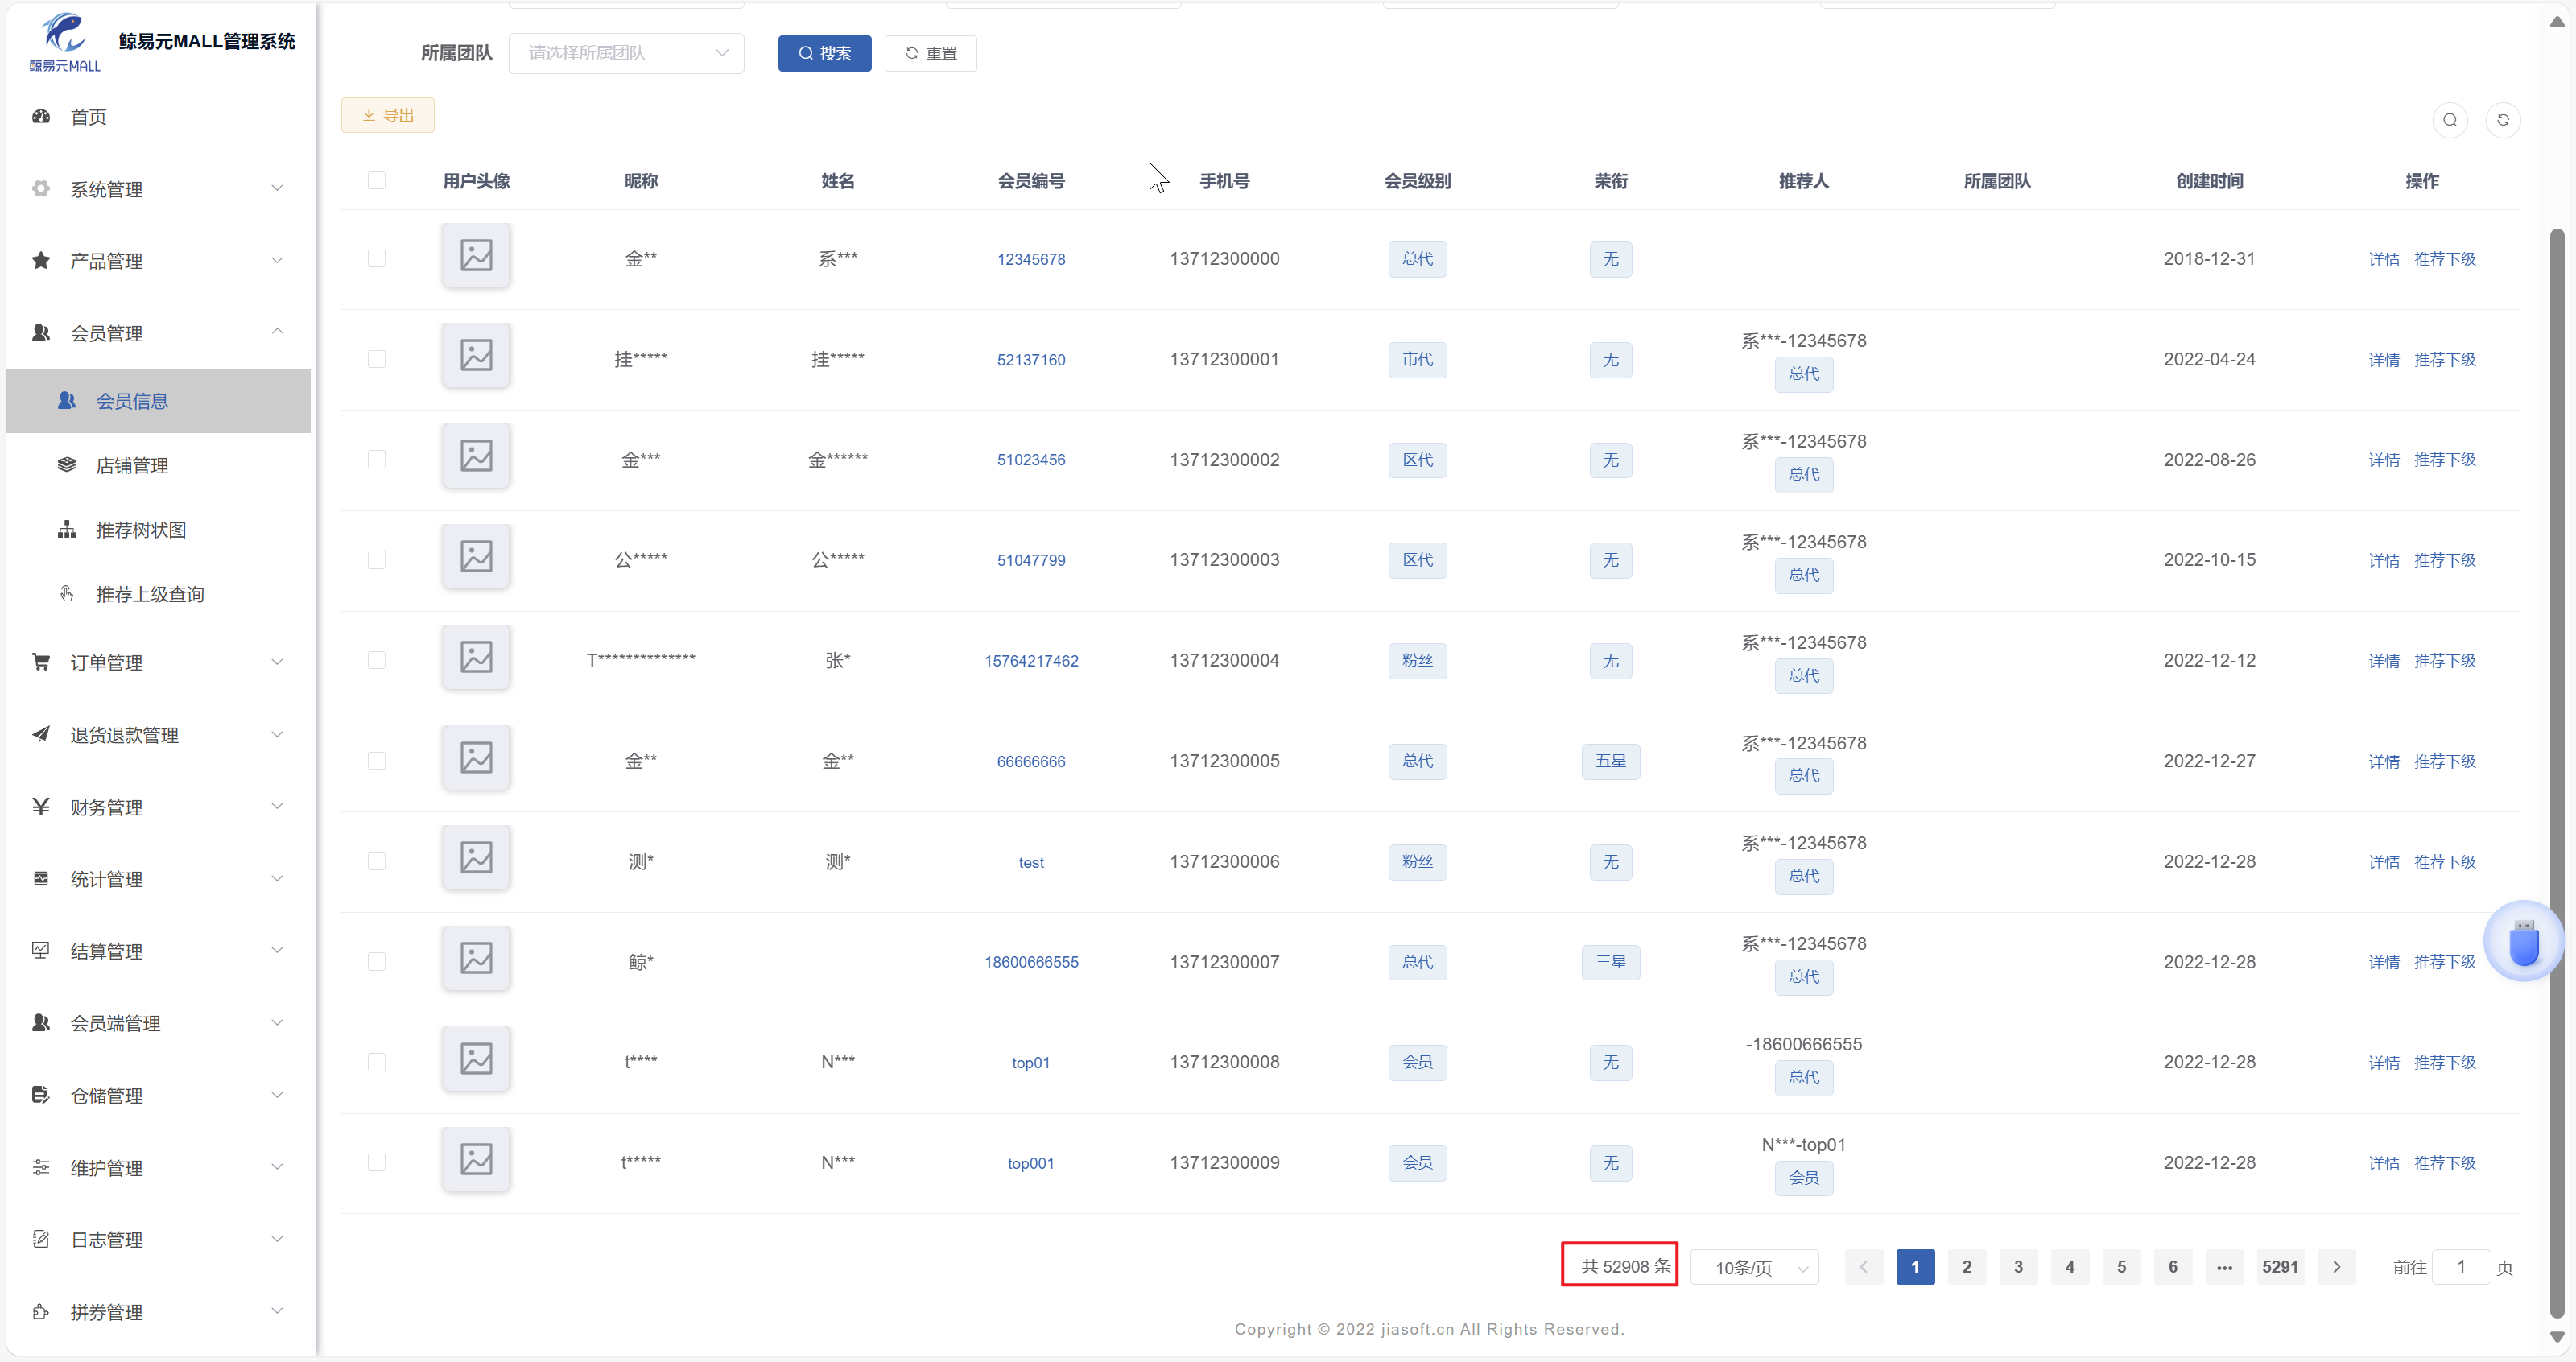2576x1362 pixels.
Task: Open the 所属团队 dropdown filter
Action: tap(626, 53)
